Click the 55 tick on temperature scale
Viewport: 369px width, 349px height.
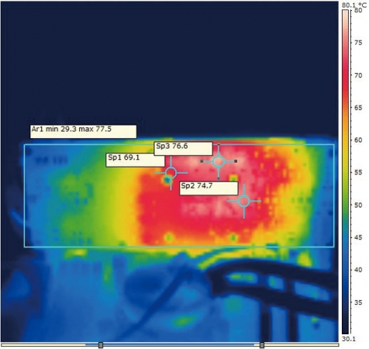point(358,172)
